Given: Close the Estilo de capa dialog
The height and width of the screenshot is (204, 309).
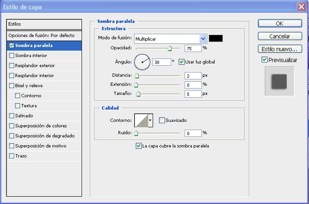Looking at the screenshot, I should (x=301, y=7).
